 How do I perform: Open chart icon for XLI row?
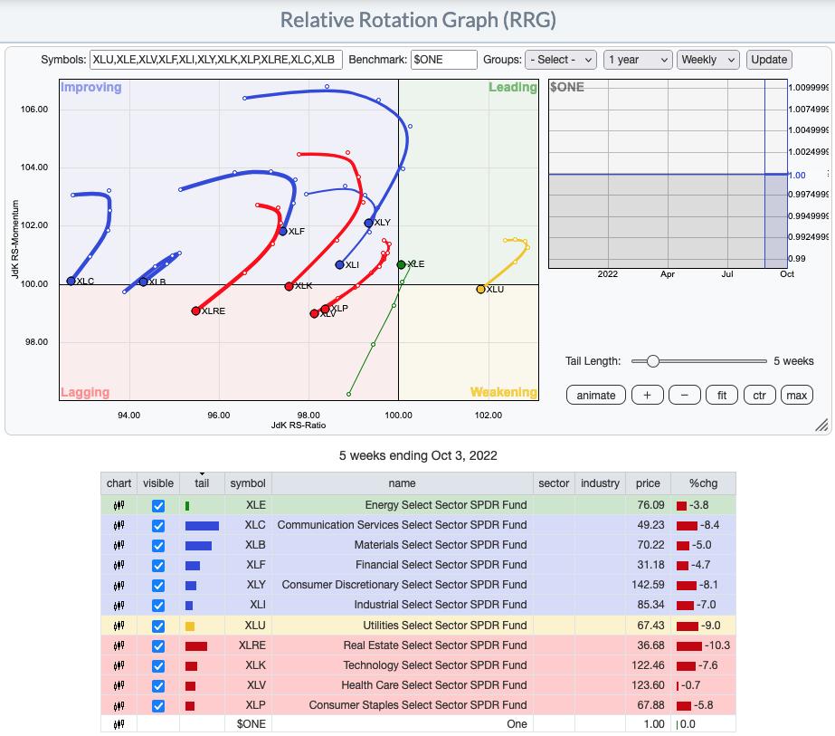[x=119, y=605]
